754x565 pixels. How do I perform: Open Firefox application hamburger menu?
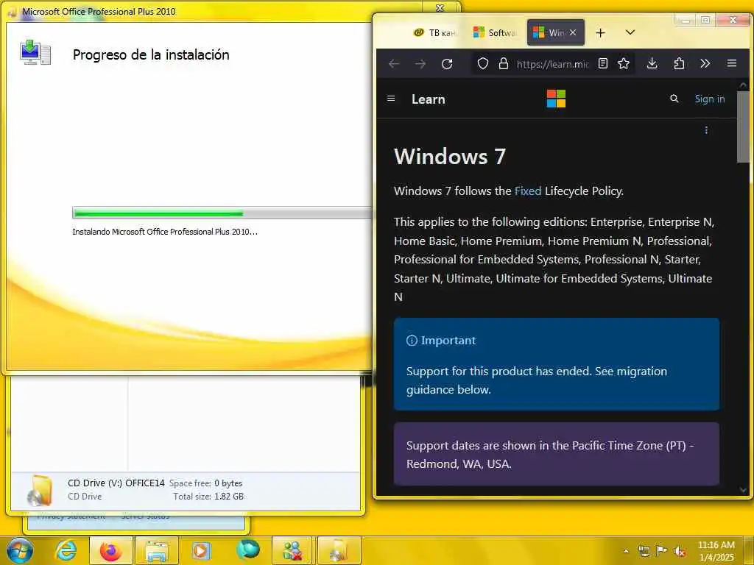coord(732,63)
